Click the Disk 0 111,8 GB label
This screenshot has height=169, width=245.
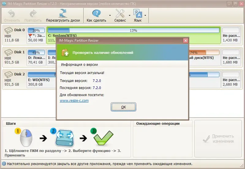point(12,40)
